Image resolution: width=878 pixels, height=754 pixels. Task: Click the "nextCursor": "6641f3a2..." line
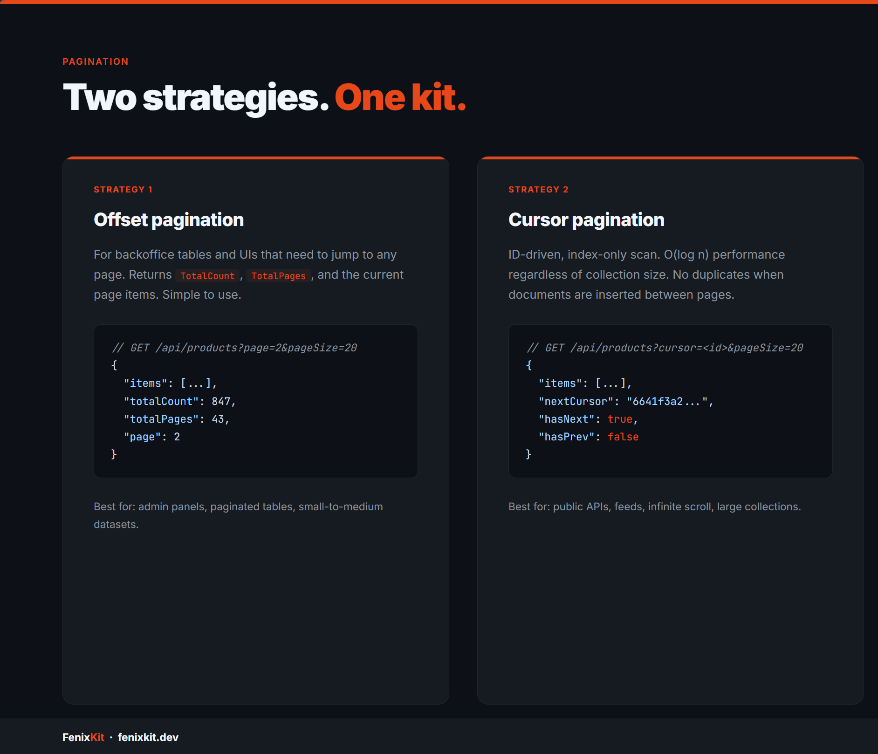626,401
